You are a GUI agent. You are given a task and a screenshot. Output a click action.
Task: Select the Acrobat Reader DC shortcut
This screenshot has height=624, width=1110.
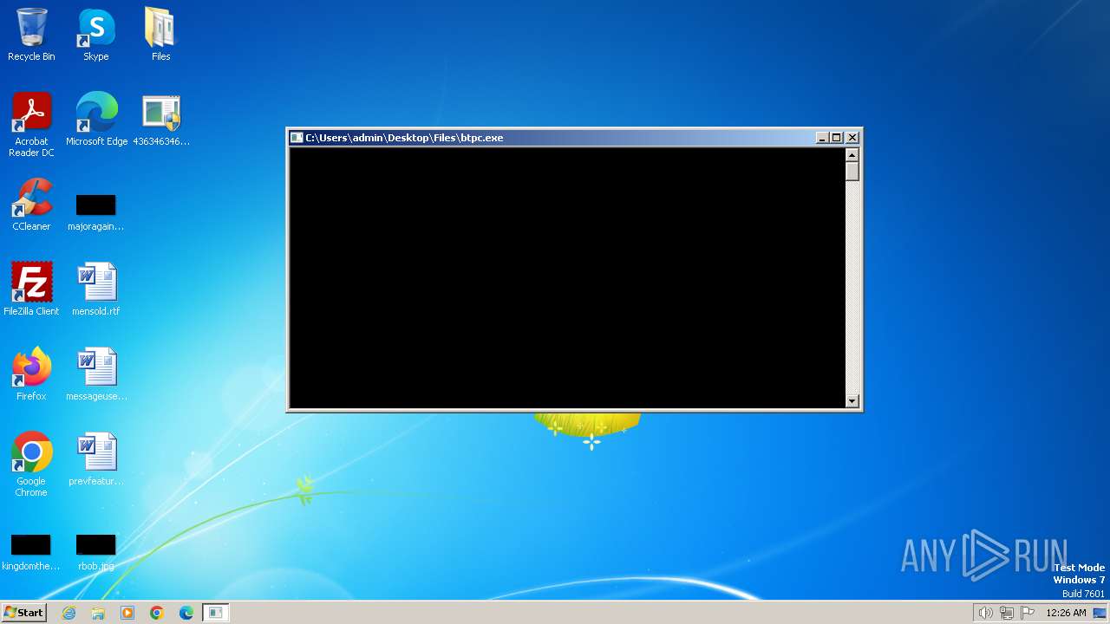pyautogui.click(x=31, y=124)
